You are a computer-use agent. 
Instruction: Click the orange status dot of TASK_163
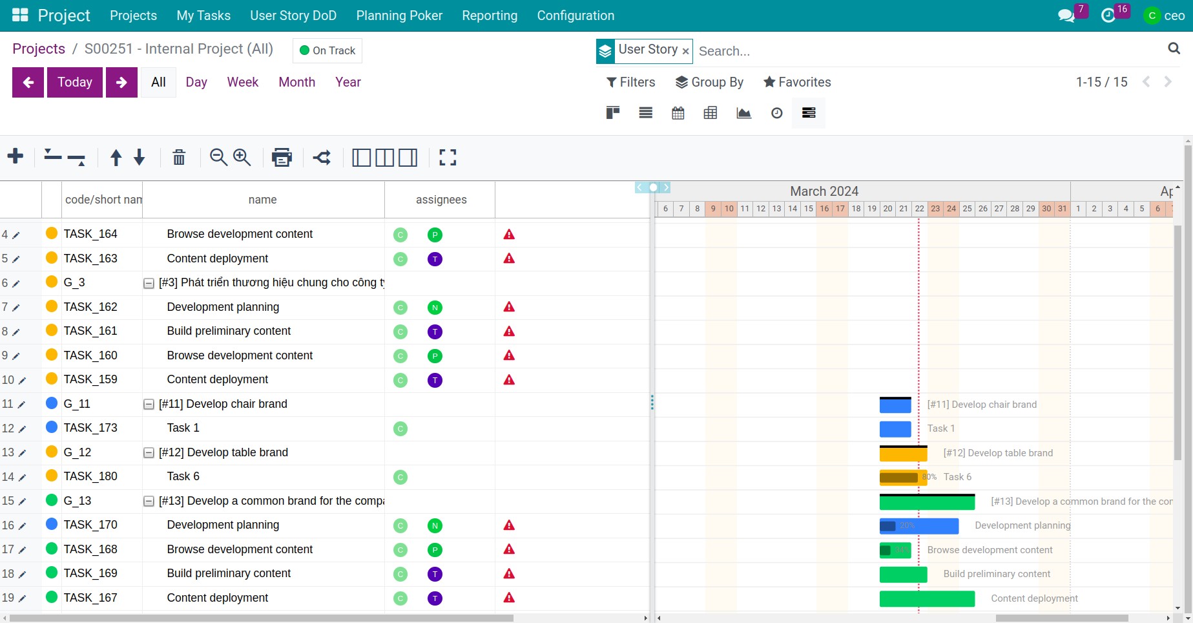click(x=52, y=258)
